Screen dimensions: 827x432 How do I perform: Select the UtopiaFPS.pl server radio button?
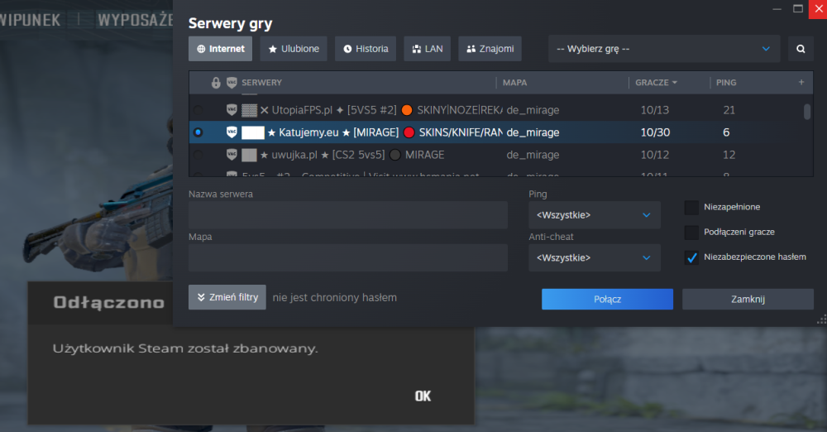pos(198,110)
